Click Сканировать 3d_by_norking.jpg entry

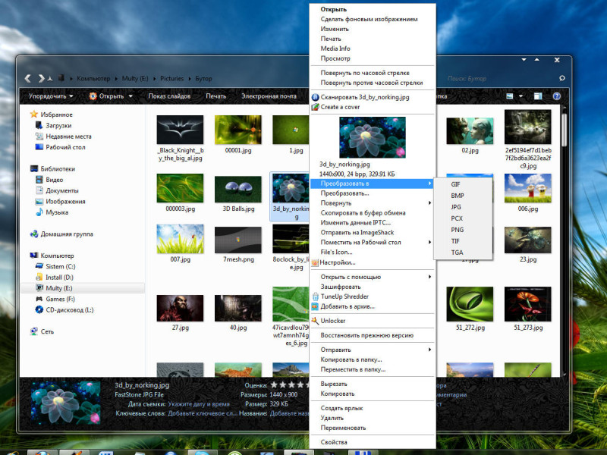point(373,97)
